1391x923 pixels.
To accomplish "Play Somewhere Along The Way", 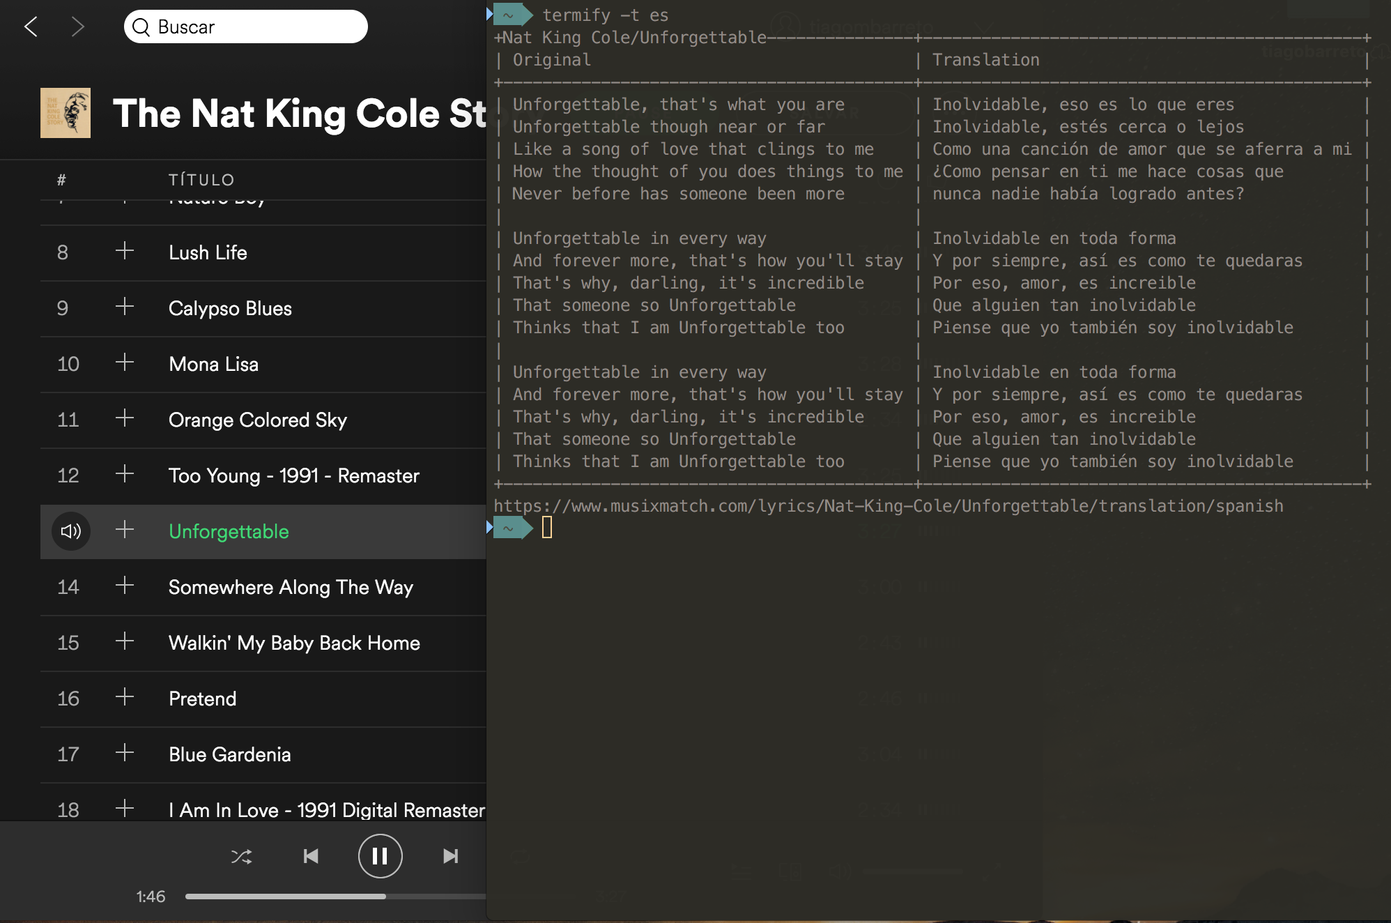I will pos(291,587).
